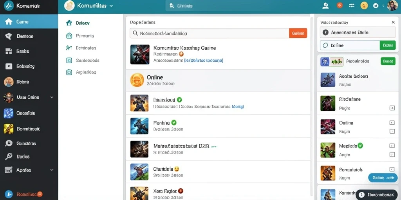Click the green check badge beside Mapfate

[360, 146]
